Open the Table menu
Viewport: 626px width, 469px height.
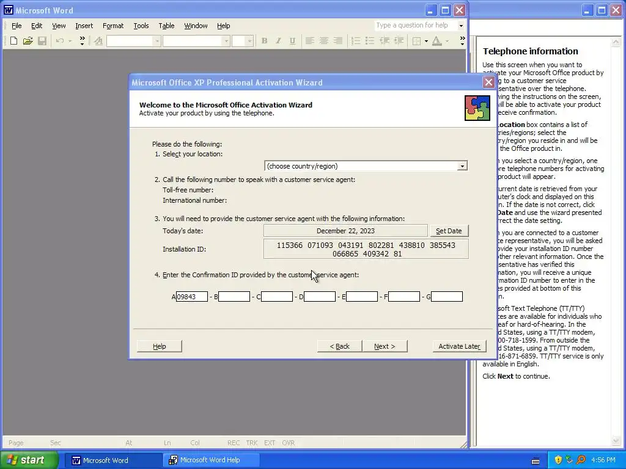pos(166,26)
